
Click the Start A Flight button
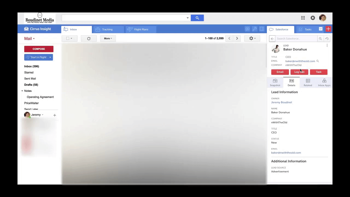pos(36,57)
